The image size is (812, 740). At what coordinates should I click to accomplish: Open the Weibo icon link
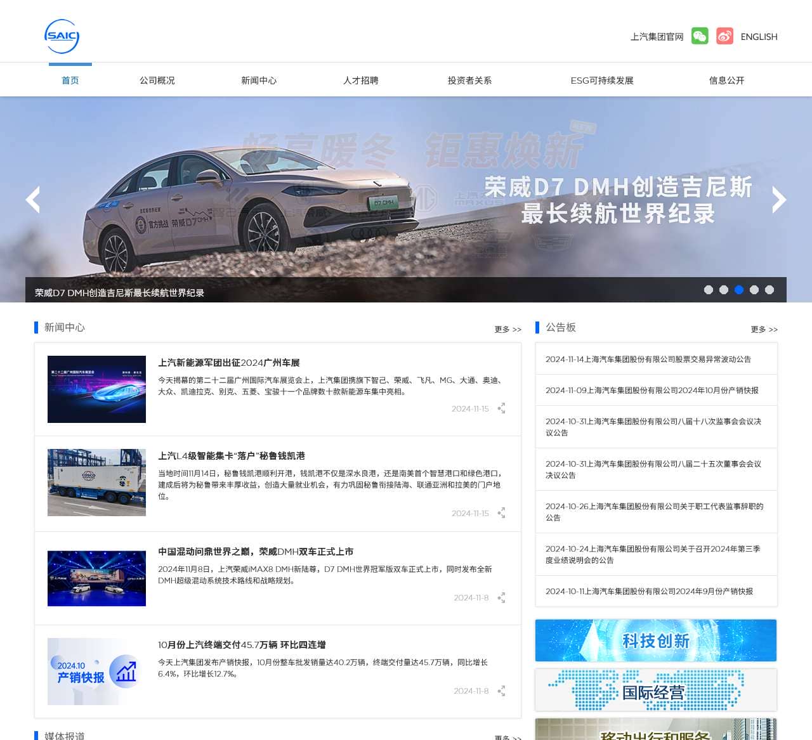(x=724, y=36)
